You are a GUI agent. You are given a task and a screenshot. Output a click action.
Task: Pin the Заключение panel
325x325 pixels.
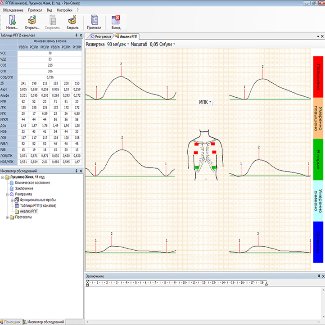319,276
